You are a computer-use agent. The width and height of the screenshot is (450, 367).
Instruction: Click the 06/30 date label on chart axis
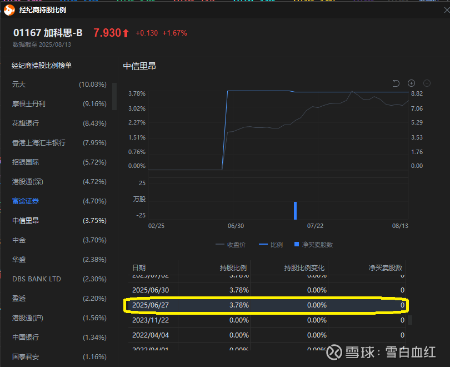236,226
